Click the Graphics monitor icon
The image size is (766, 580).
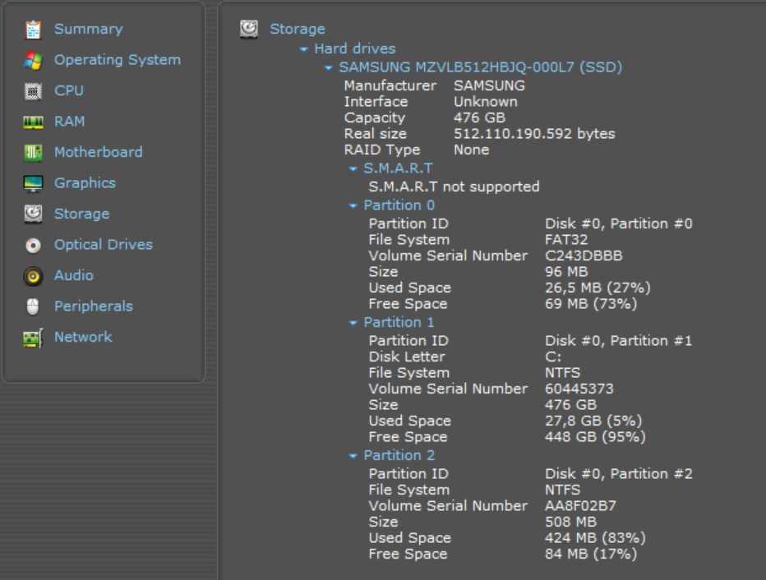pyautogui.click(x=33, y=184)
